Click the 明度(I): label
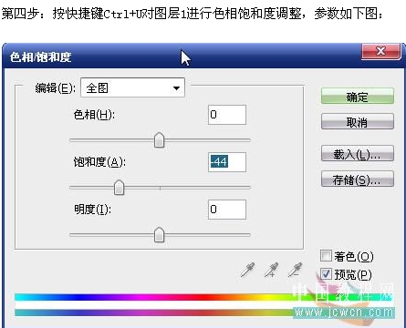The image size is (406, 328). coord(92,210)
